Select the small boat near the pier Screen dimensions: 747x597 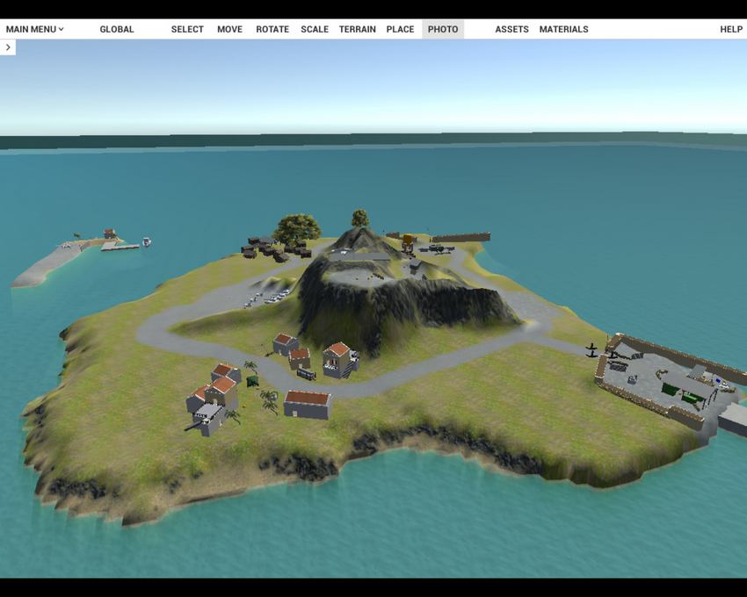146,241
